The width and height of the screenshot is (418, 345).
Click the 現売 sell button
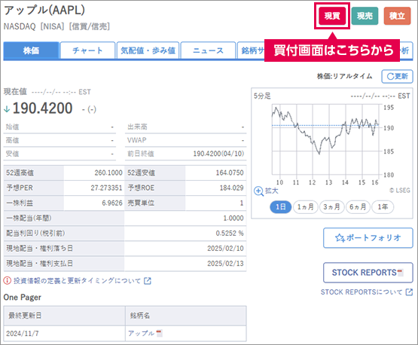pyautogui.click(x=365, y=16)
